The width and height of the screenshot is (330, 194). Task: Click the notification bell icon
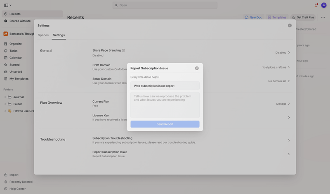316,5
